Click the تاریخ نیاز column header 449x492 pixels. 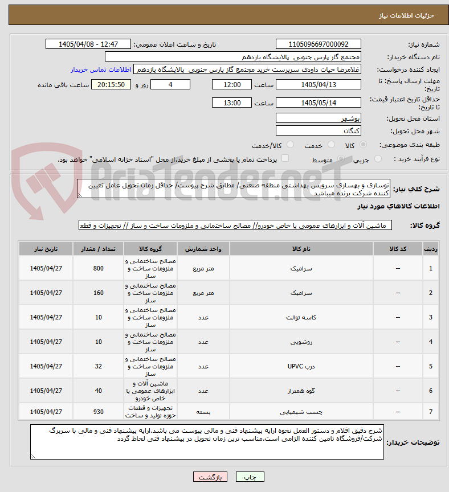46,249
